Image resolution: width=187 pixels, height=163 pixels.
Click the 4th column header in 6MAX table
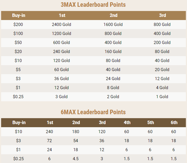coord(127,122)
